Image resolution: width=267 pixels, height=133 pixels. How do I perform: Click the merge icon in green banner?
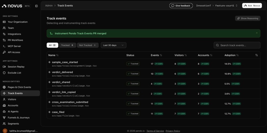pyautogui.click(x=51, y=33)
